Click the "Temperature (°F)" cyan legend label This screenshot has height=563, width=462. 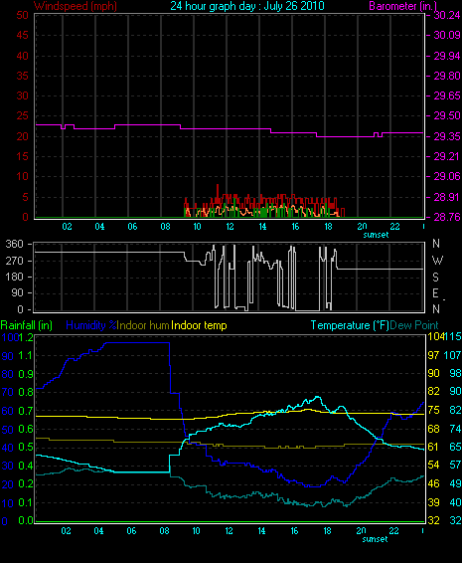pyautogui.click(x=350, y=325)
